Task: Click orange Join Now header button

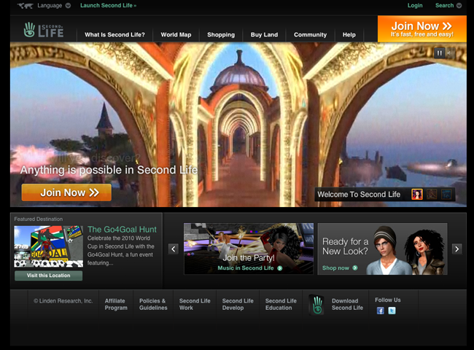Action: point(422,29)
